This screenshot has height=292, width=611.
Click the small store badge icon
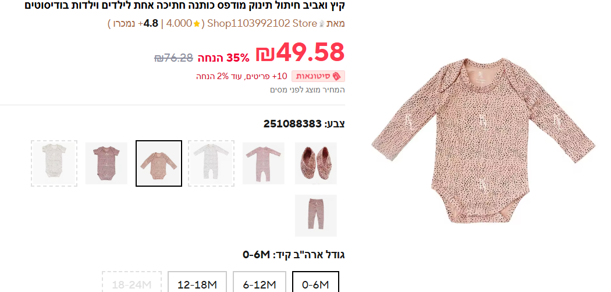click(321, 24)
